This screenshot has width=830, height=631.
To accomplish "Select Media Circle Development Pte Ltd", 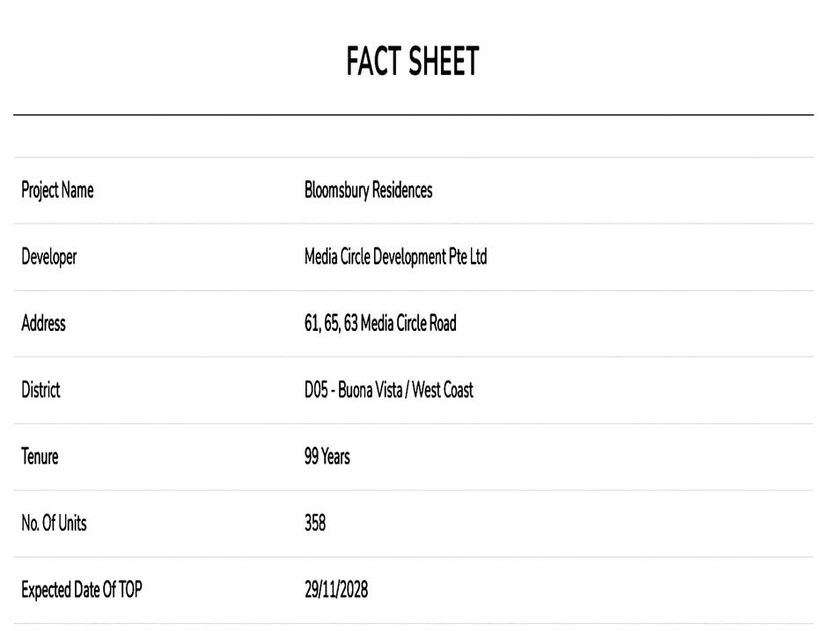I will tap(395, 257).
